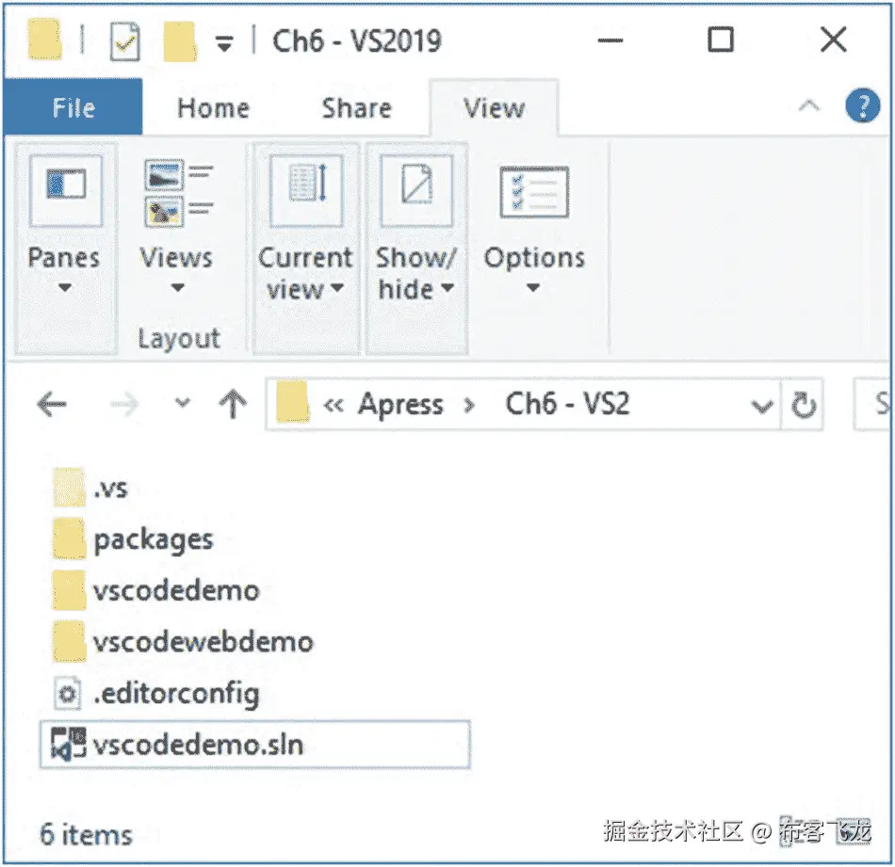Collapse the ribbon with the chevron
The height and width of the screenshot is (867, 895).
(808, 106)
